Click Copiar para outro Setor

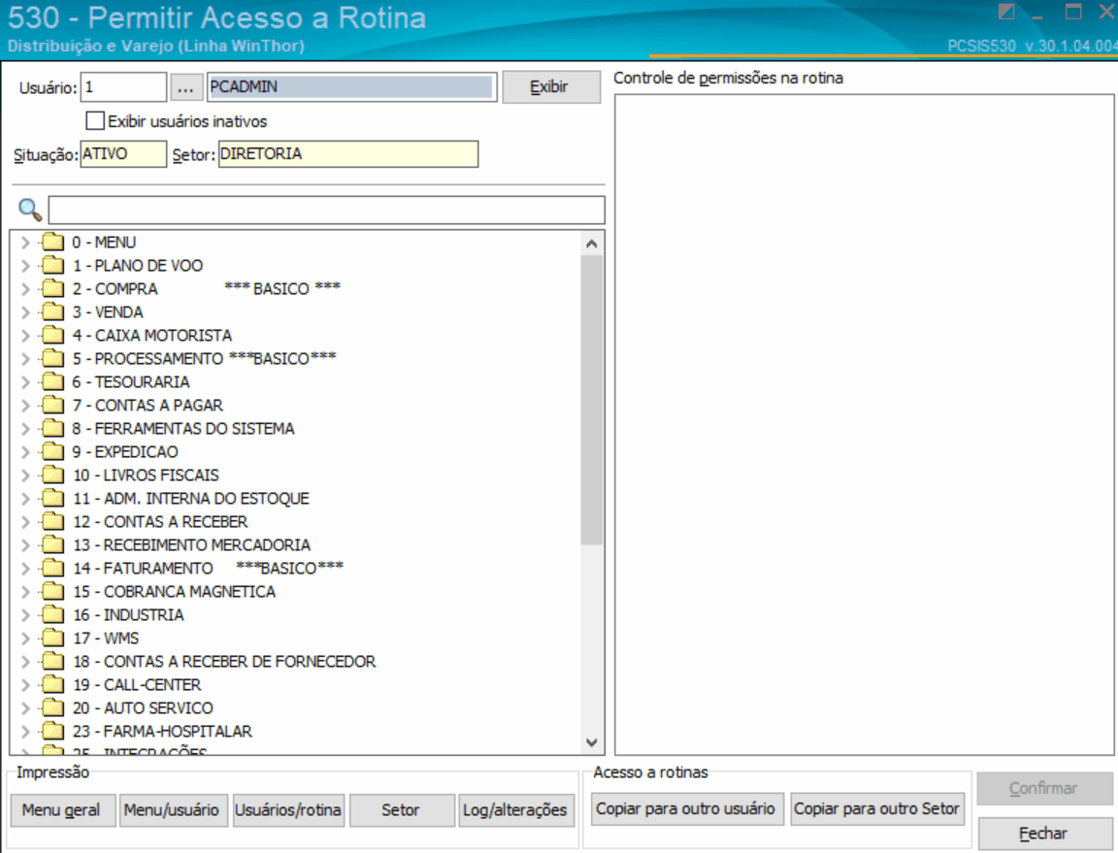click(876, 808)
